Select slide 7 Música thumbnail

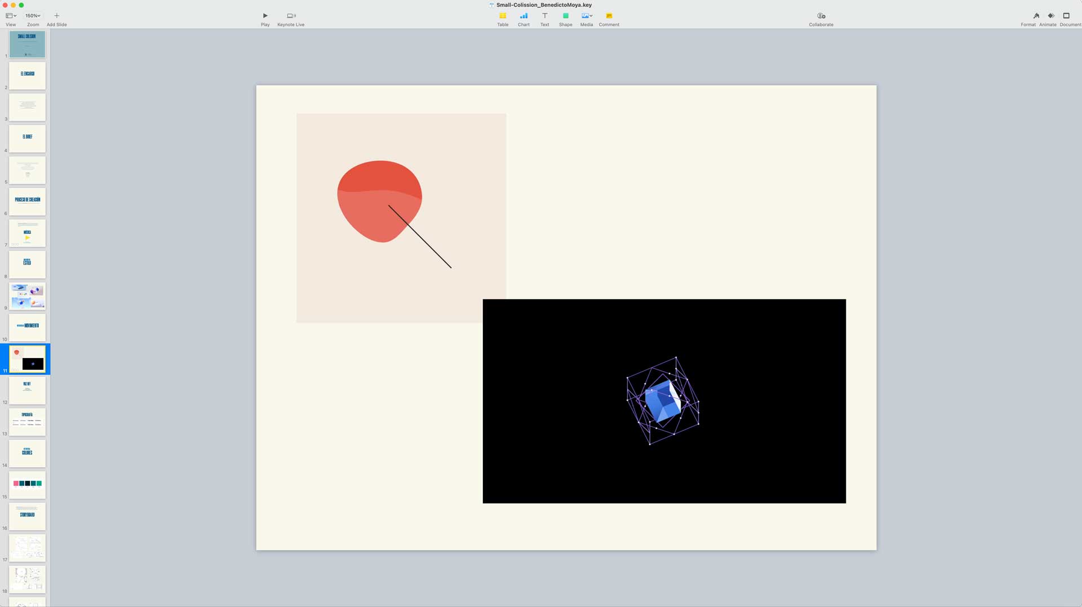click(x=27, y=233)
